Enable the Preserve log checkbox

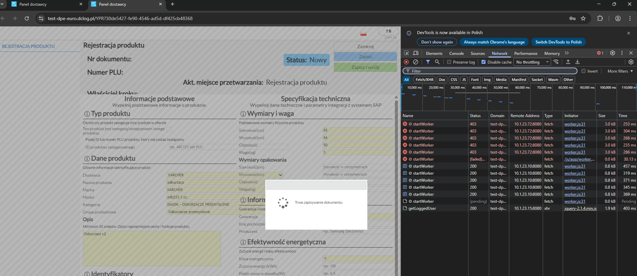pyautogui.click(x=449, y=62)
